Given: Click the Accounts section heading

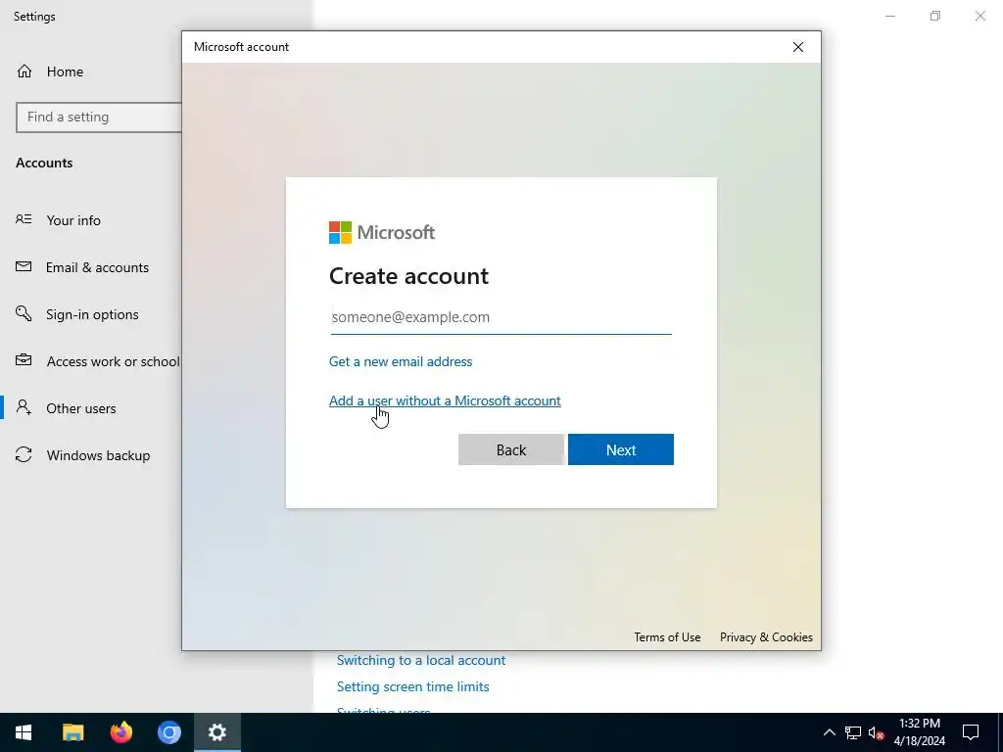Looking at the screenshot, I should tap(44, 163).
